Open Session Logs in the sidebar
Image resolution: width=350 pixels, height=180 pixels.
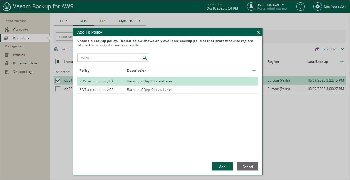23,72
